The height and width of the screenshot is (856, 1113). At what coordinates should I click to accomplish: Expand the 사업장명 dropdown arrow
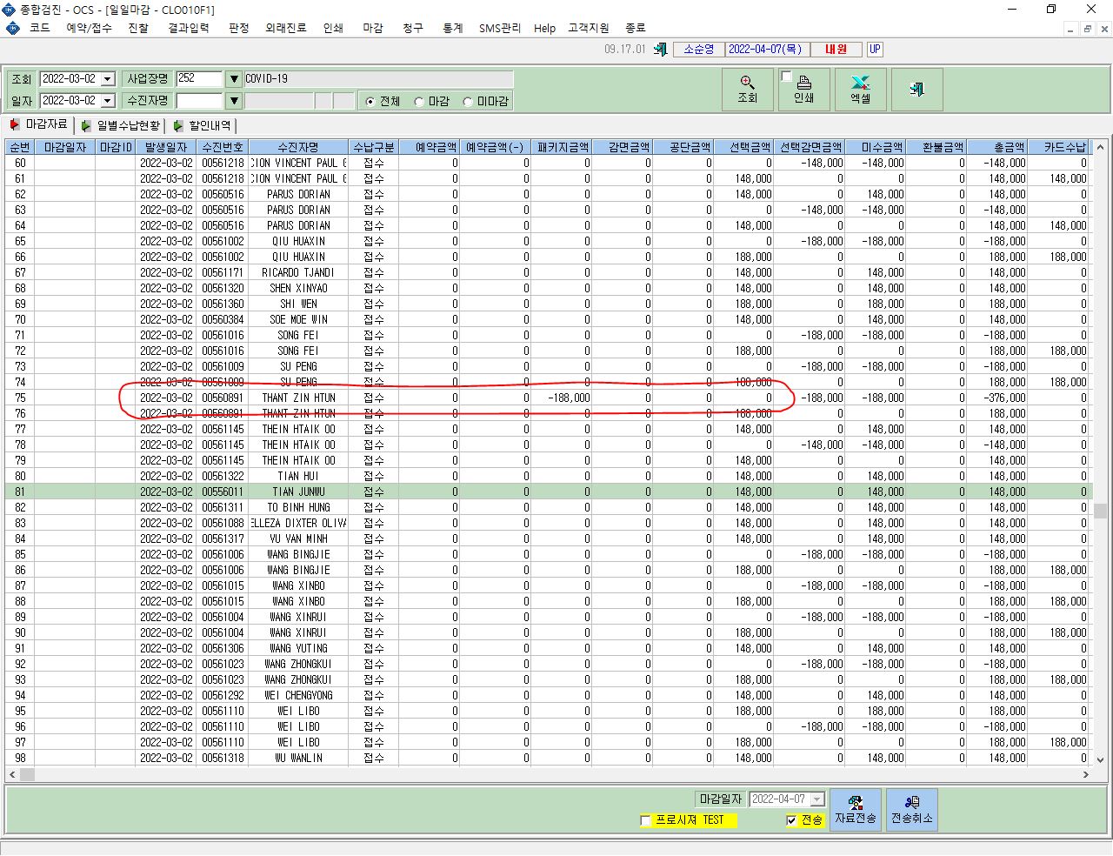pyautogui.click(x=233, y=79)
